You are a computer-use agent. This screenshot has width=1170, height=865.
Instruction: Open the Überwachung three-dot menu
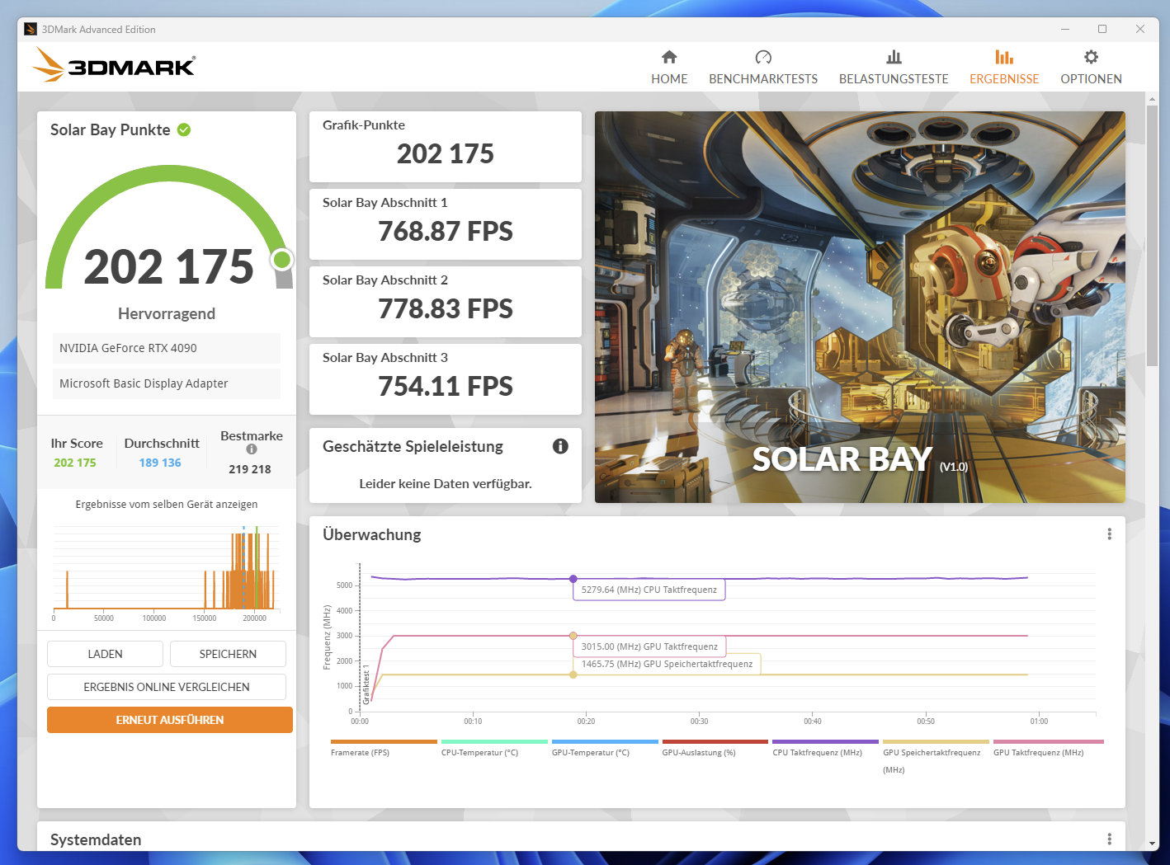click(x=1109, y=534)
